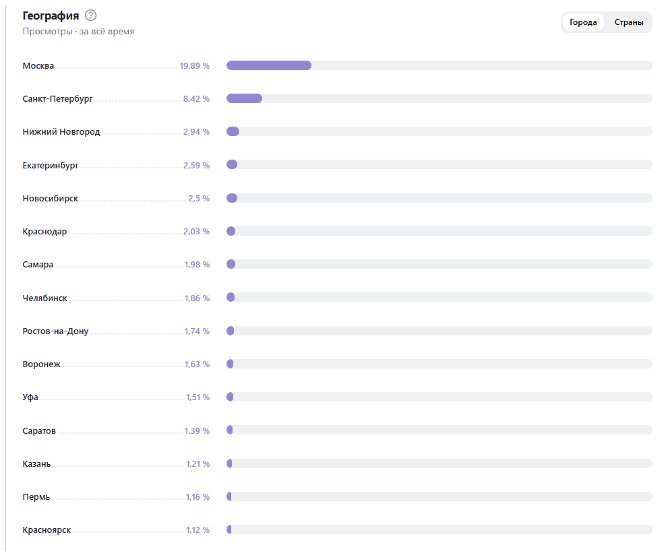This screenshot has width=668, height=551.
Task: Click the Санкт-Петербург progress bar
Action: click(x=439, y=98)
